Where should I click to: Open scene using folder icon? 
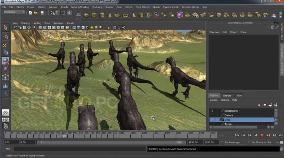(x=36, y=13)
